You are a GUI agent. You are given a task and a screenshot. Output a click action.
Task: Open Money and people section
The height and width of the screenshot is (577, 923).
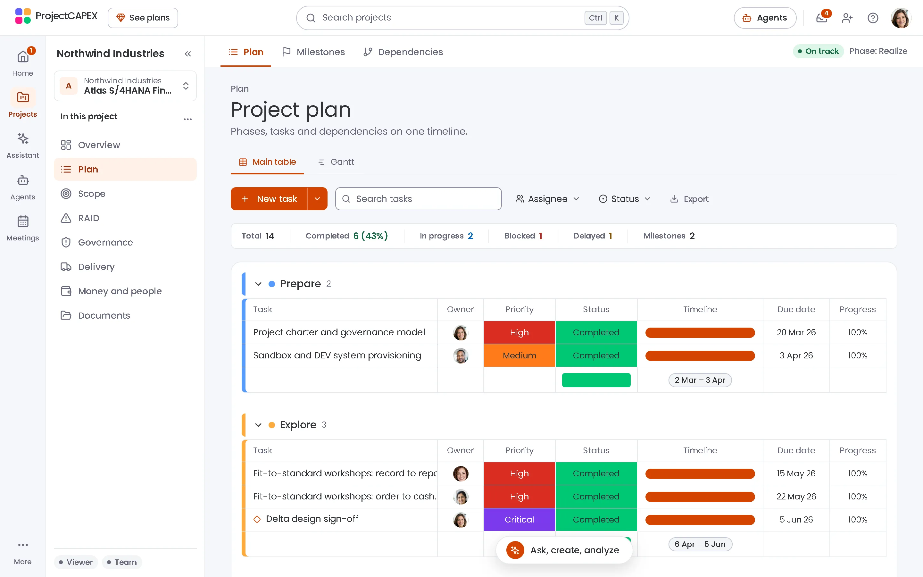point(125,291)
